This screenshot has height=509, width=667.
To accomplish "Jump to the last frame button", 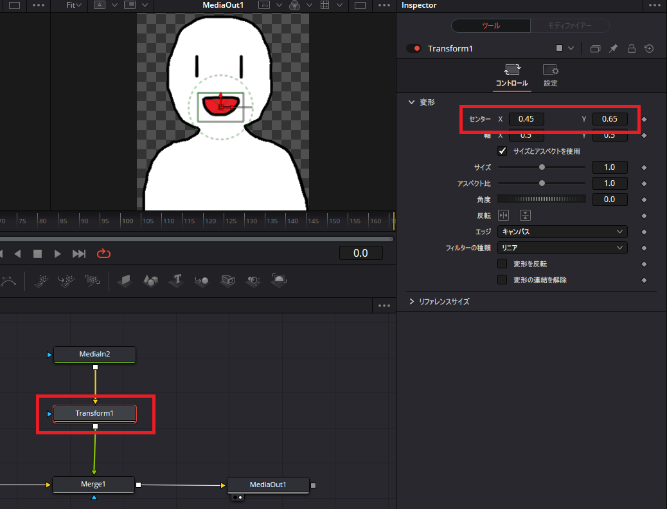I will [x=78, y=254].
